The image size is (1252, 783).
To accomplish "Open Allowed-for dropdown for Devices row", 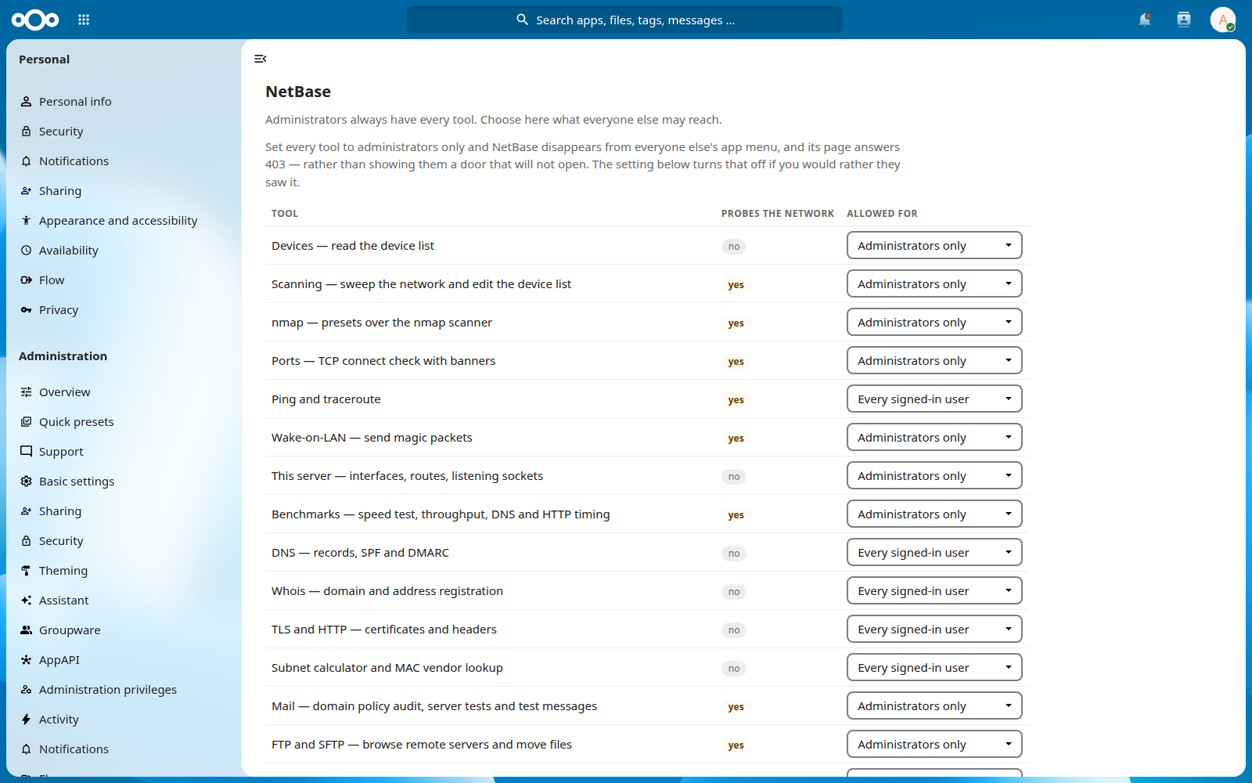I will 934,246.
